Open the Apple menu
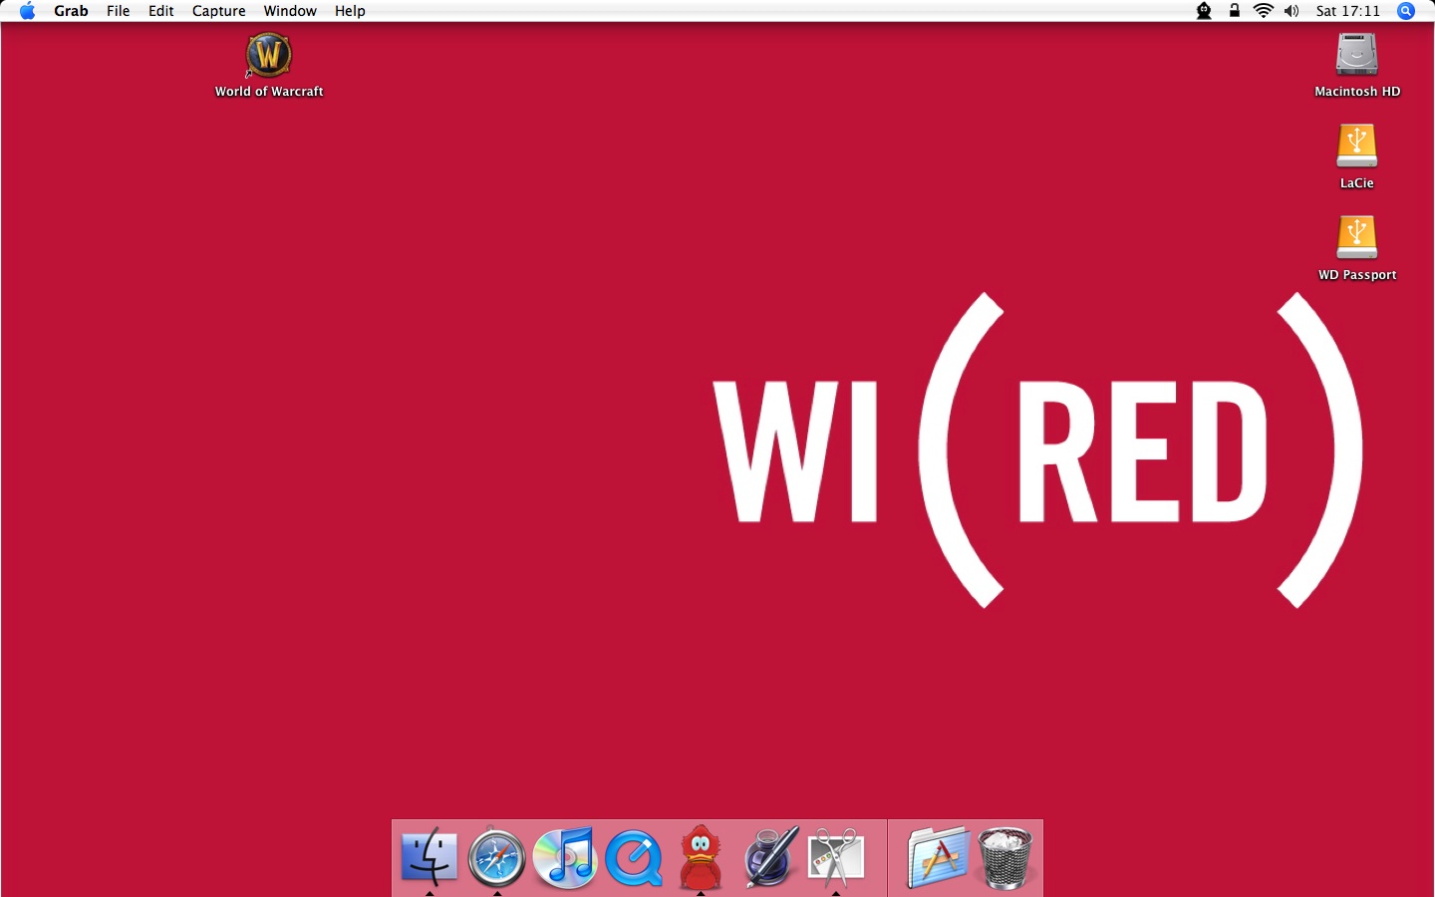 click(x=27, y=11)
